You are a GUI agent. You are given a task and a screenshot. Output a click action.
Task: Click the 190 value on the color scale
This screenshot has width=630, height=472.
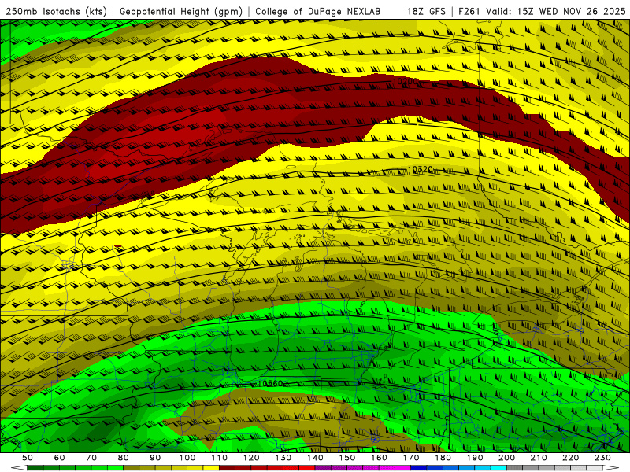click(475, 458)
